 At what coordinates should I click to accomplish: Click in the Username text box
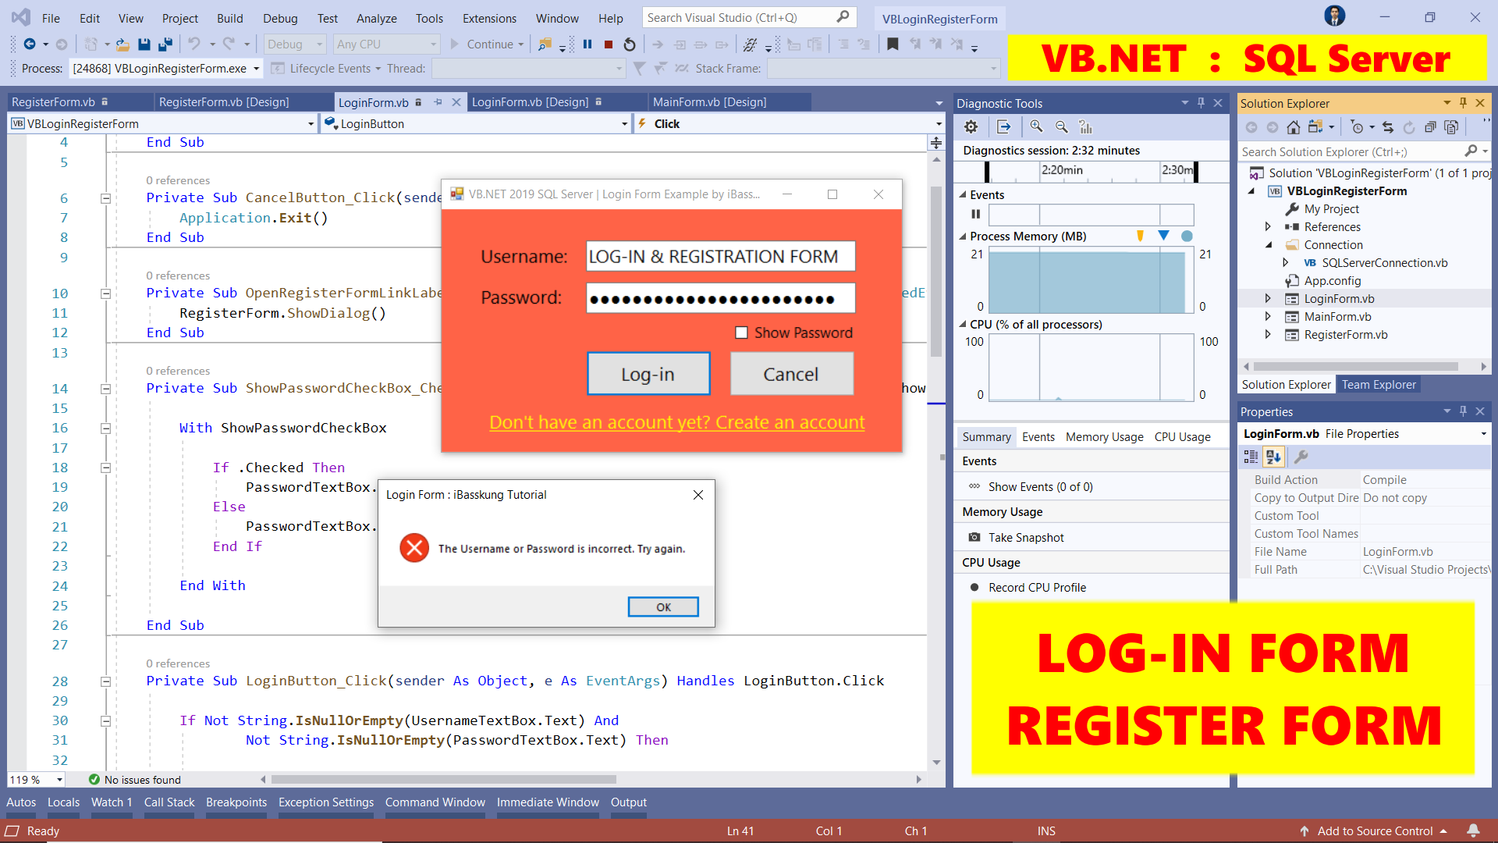pyautogui.click(x=721, y=257)
